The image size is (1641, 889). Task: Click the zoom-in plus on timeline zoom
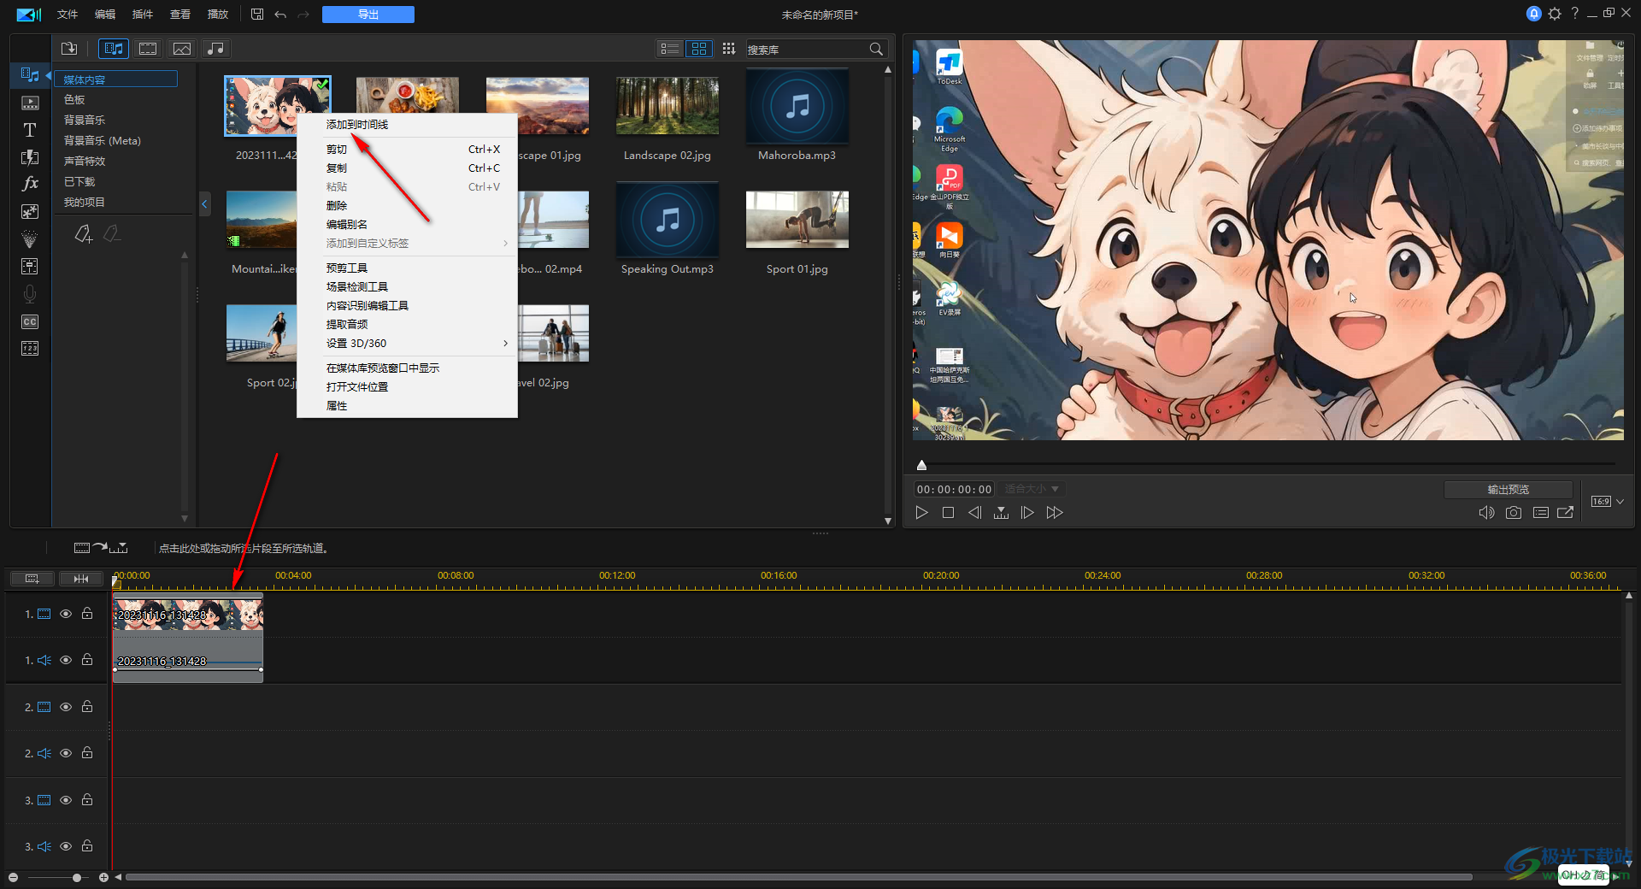tap(103, 877)
